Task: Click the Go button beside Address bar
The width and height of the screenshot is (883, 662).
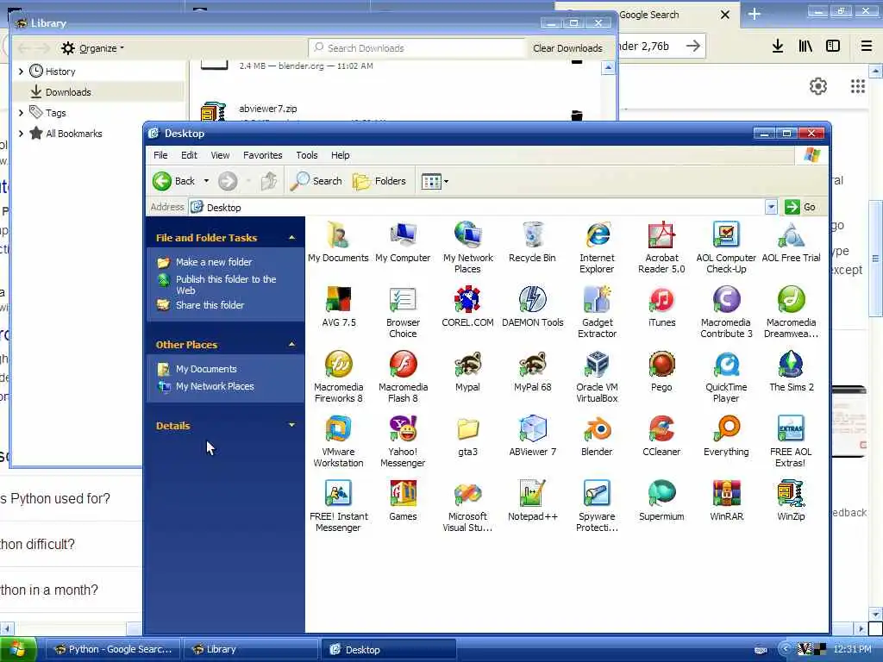Action: 800,207
